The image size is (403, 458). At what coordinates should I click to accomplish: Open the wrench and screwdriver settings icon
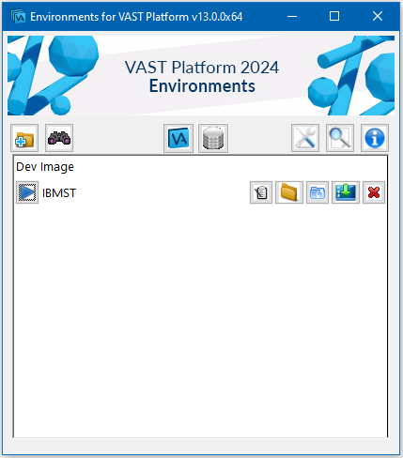(x=305, y=138)
